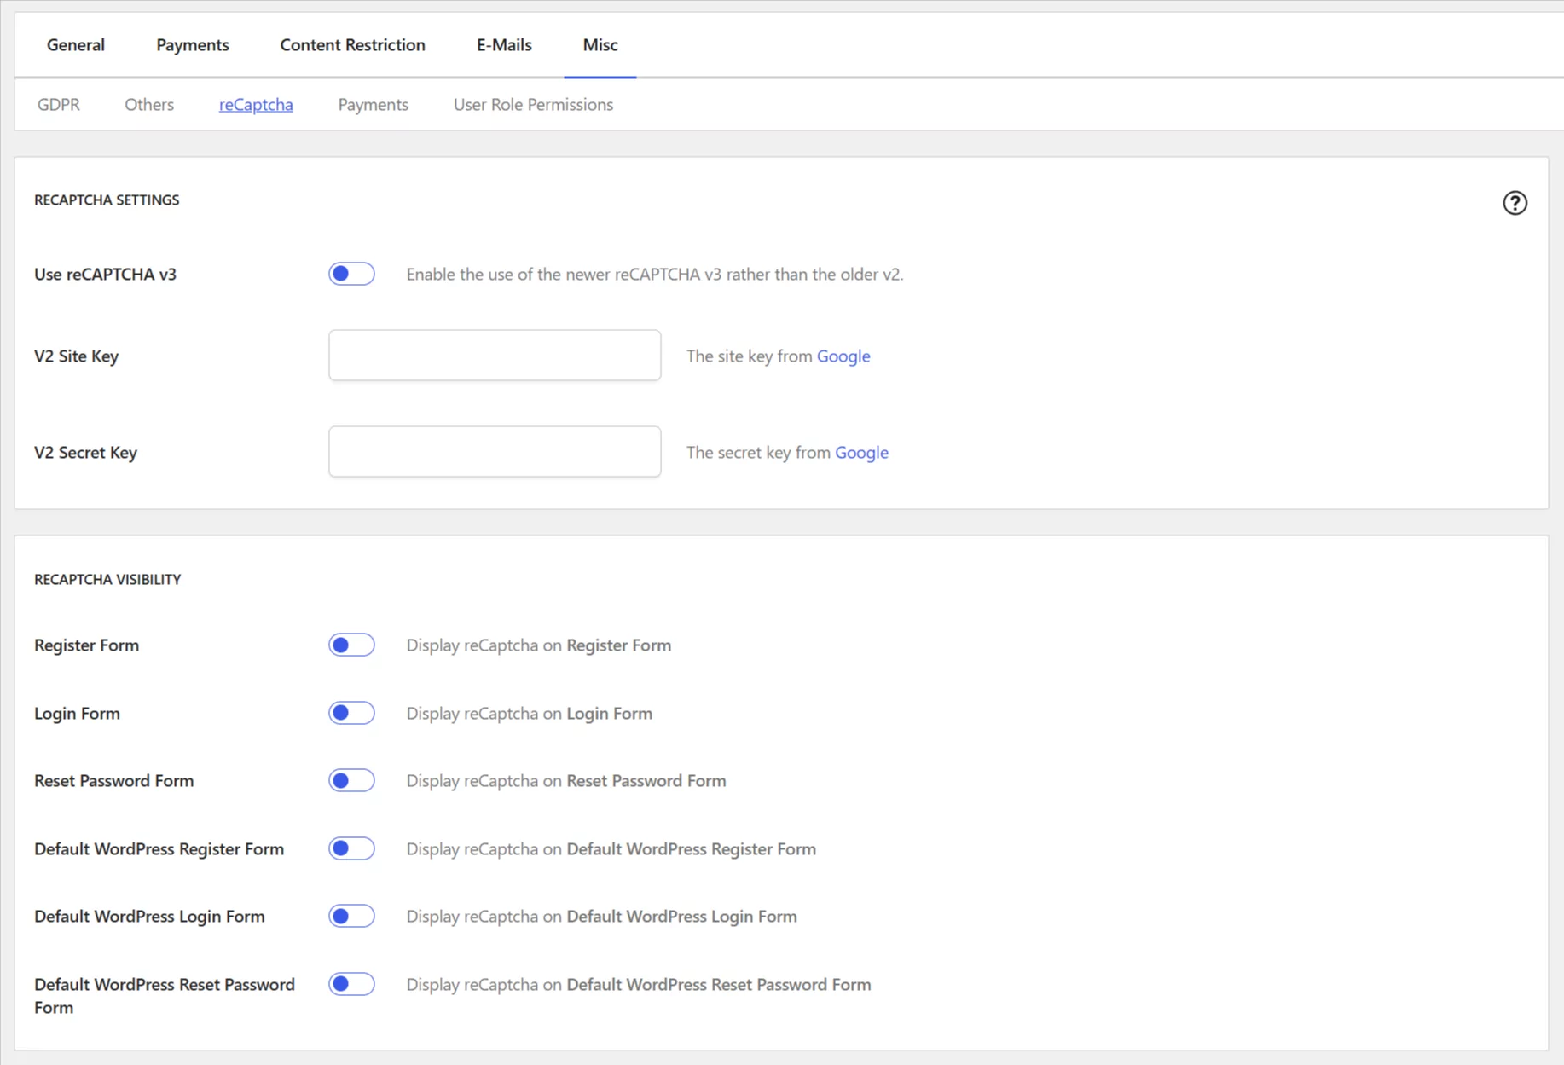Open the Content Restriction tab
The width and height of the screenshot is (1564, 1065).
pyautogui.click(x=352, y=44)
